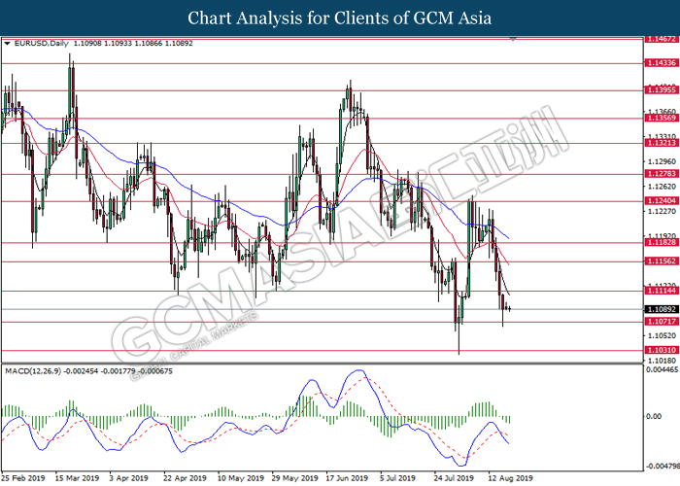Click the 1.12404 price level label
Viewport: 680px width, 486px height.
tap(662, 201)
